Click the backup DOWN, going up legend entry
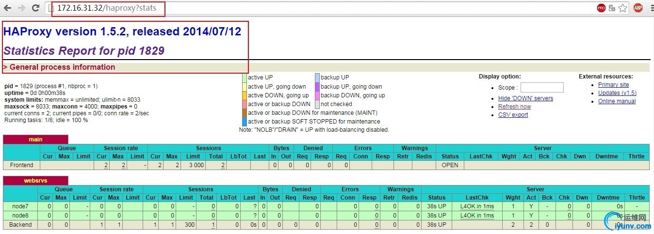Image resolution: width=654 pixels, height=234 pixels. (x=353, y=95)
